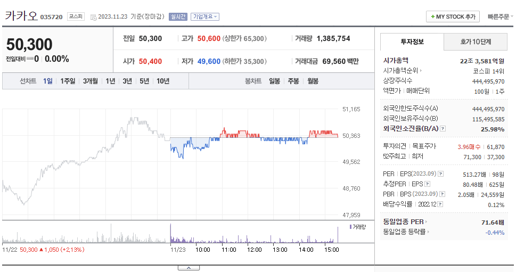The image size is (516, 272).
Task: Click the 거래량 value 1,385,754
Action: pyautogui.click(x=333, y=38)
